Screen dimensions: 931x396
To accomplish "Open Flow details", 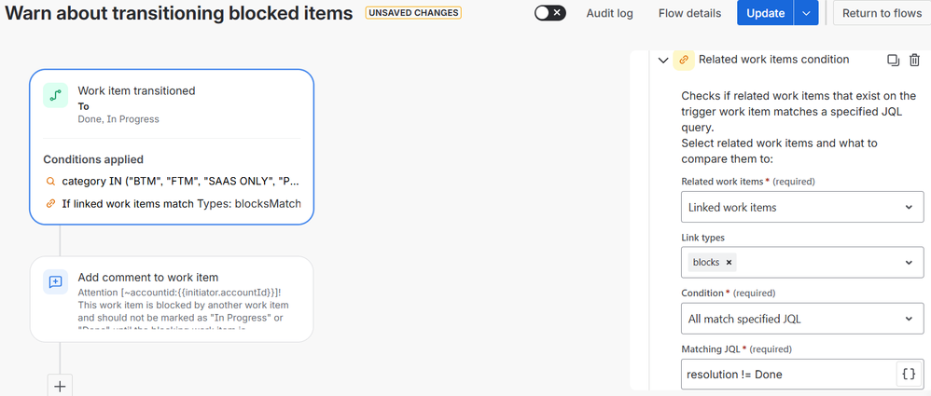I will [689, 13].
